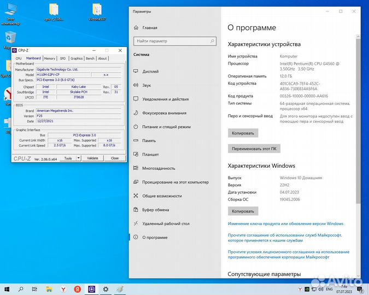Open taskbar search
Screen dimensions: 369x295
tap(21, 289)
